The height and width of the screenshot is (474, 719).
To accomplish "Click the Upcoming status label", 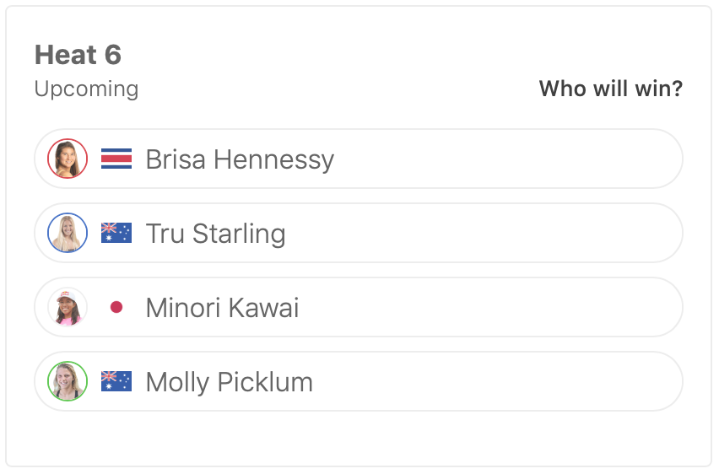I will click(86, 89).
